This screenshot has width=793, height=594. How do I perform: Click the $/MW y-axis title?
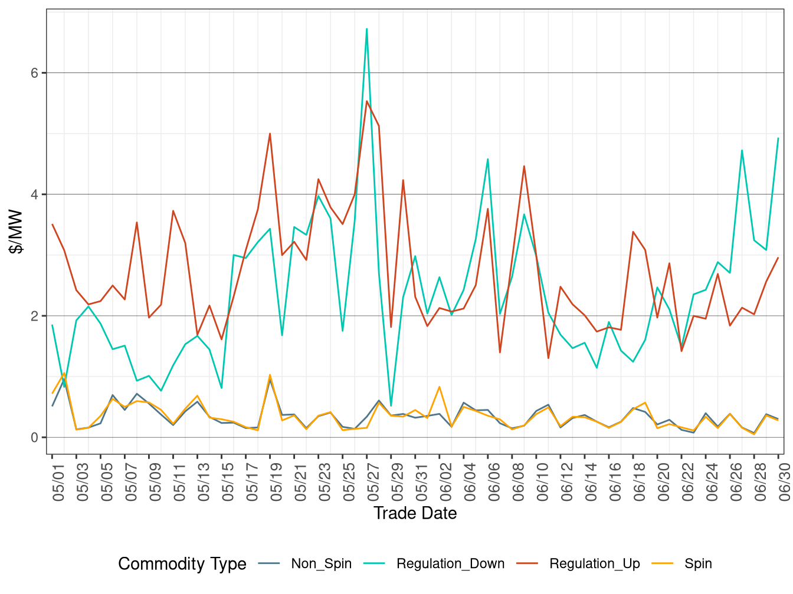[x=17, y=232]
